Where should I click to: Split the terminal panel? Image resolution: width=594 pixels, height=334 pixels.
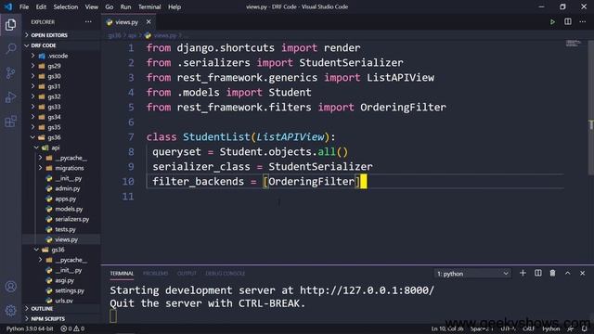click(x=537, y=273)
